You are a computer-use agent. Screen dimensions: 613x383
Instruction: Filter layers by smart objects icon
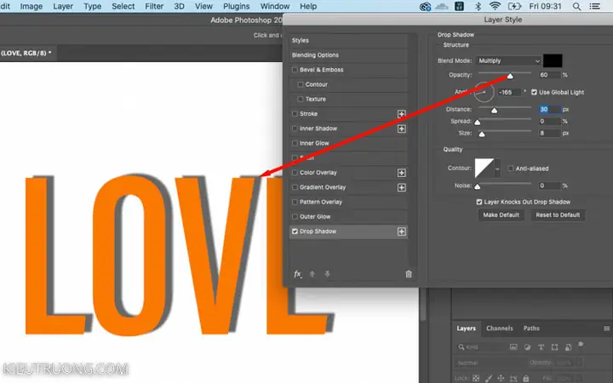[x=569, y=347]
